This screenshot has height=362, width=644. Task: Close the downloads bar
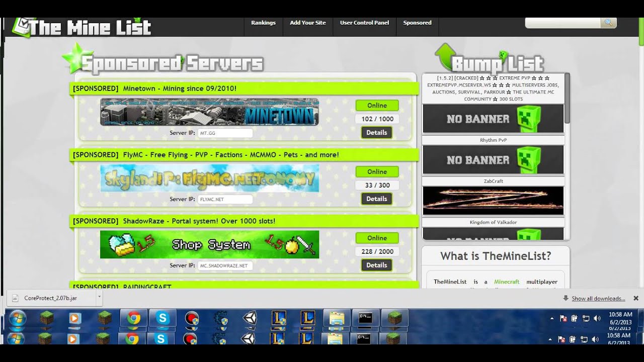(636, 298)
